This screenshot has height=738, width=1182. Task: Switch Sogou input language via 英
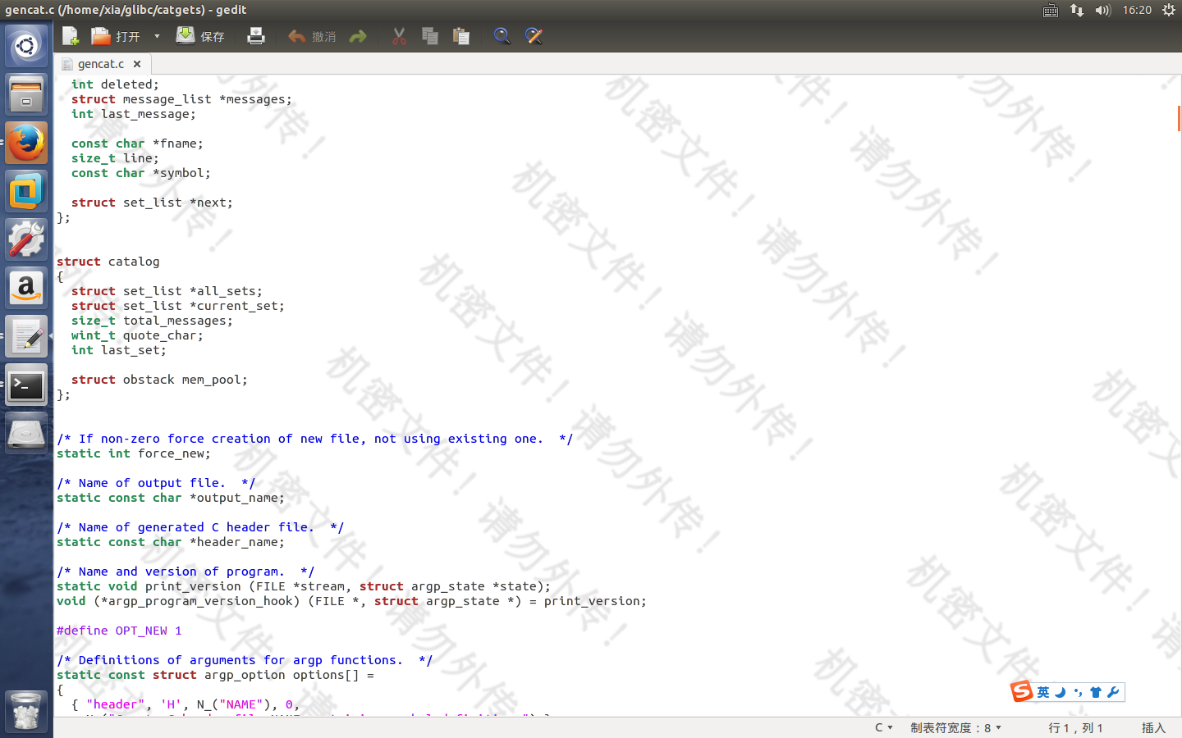point(1043,692)
